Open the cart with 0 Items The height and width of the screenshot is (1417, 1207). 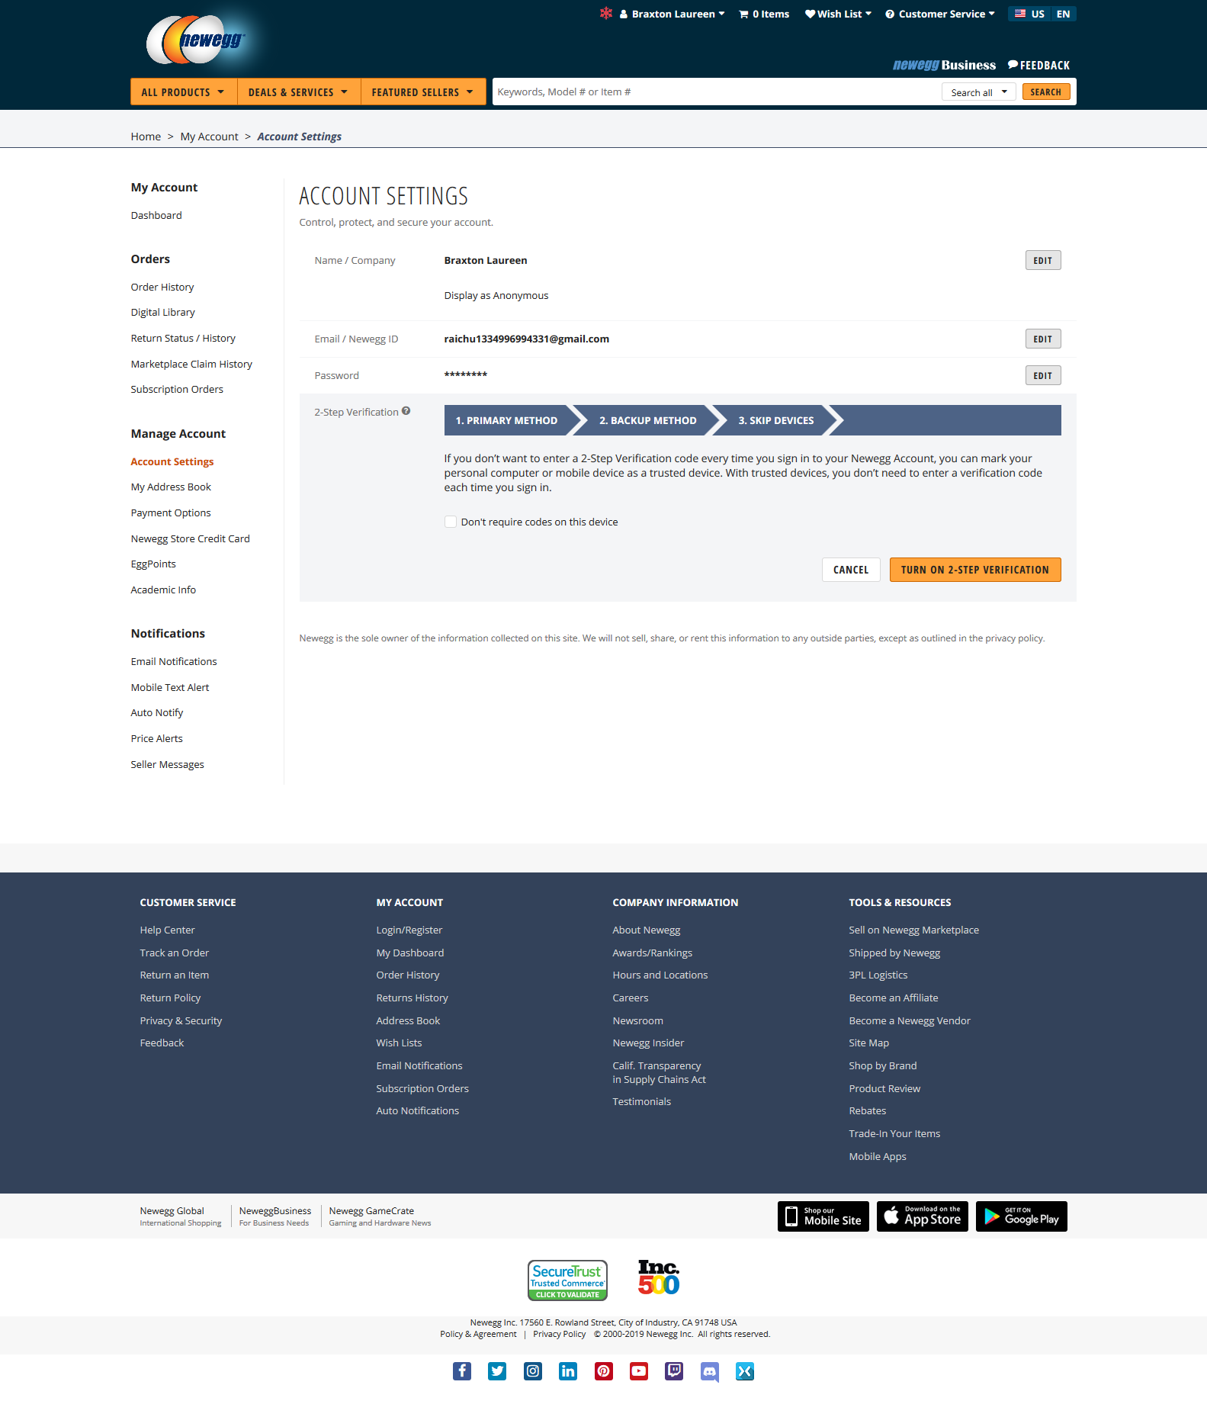(764, 14)
